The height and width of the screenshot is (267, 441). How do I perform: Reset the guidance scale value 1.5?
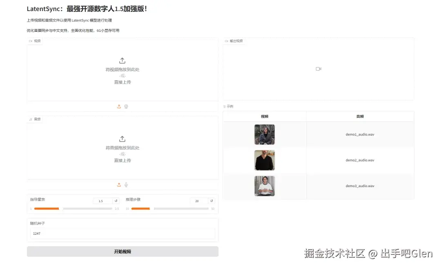[x=116, y=201]
